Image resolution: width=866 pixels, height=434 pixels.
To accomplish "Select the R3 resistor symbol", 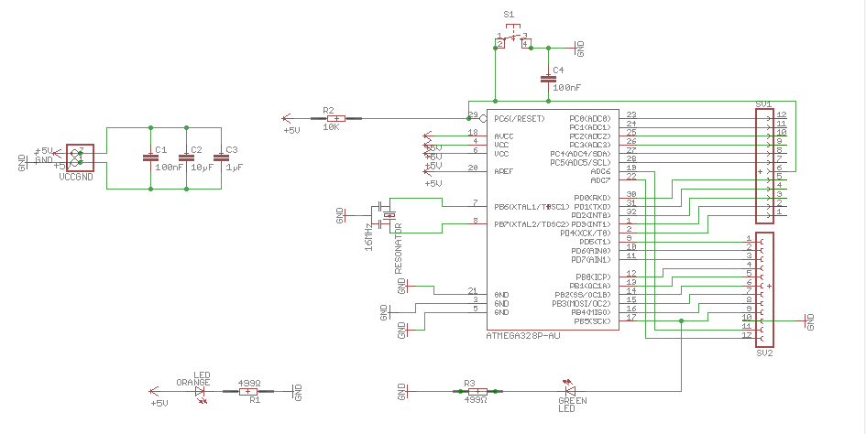I will pyautogui.click(x=477, y=391).
